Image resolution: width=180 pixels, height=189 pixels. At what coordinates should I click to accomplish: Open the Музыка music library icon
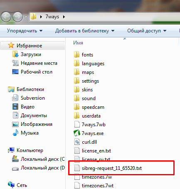tap(15, 133)
